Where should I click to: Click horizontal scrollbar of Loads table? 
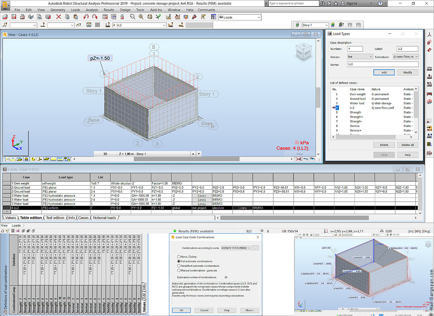[295, 218]
